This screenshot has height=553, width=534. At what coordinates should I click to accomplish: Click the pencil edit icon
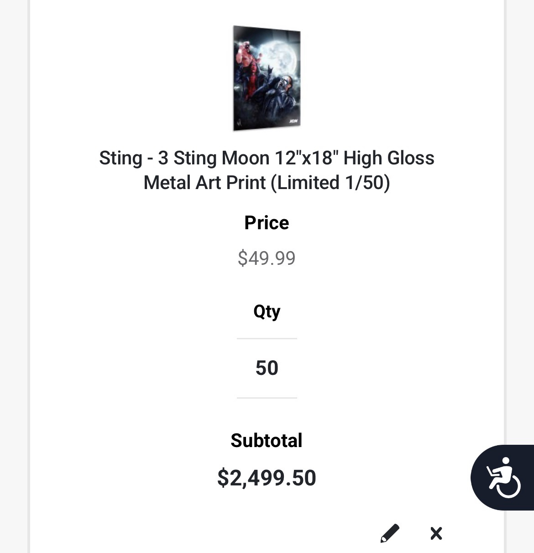[x=390, y=533]
